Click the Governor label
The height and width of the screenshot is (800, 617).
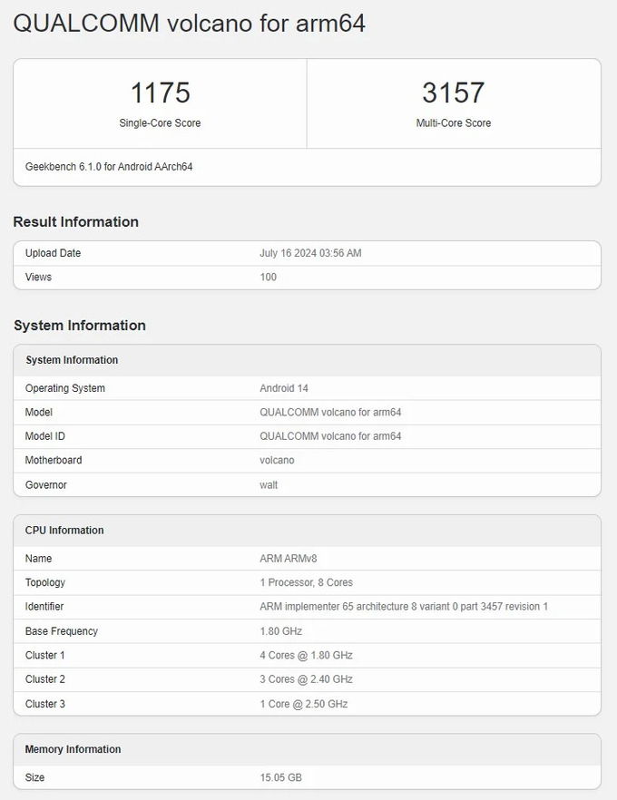click(46, 484)
